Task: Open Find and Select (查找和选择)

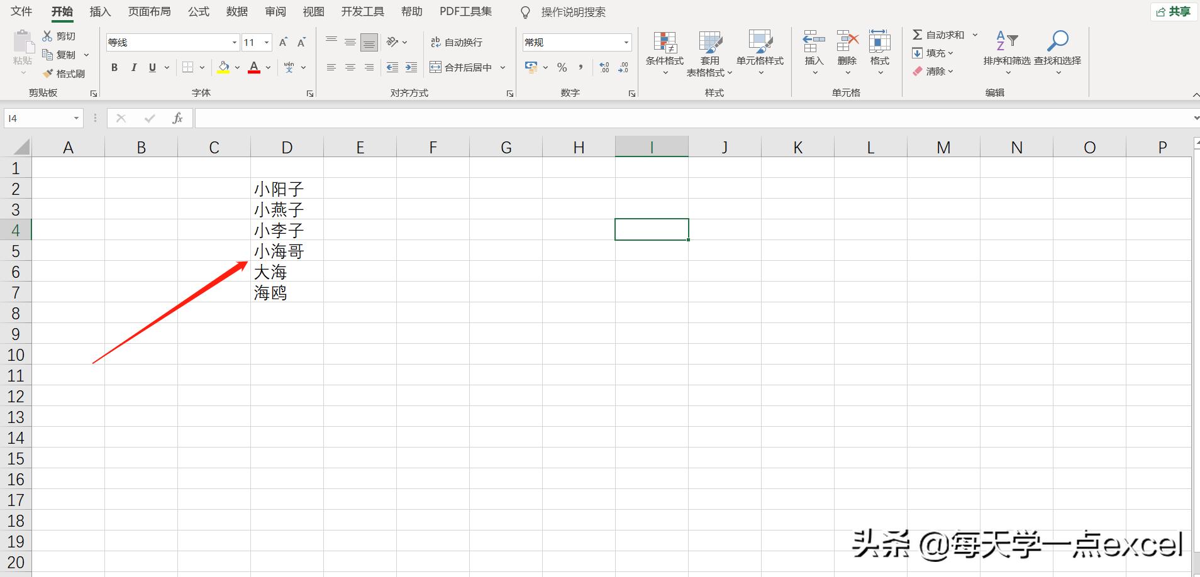Action: (1058, 53)
